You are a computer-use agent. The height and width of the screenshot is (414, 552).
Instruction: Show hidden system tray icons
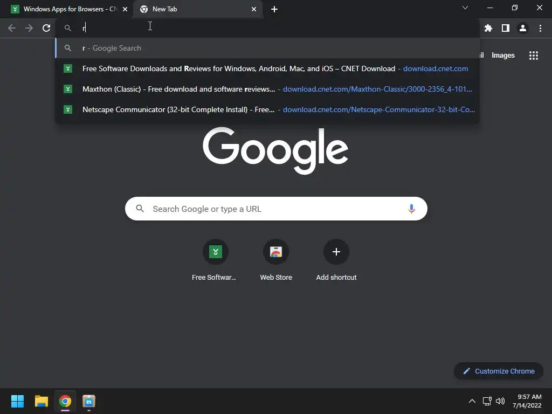click(472, 401)
